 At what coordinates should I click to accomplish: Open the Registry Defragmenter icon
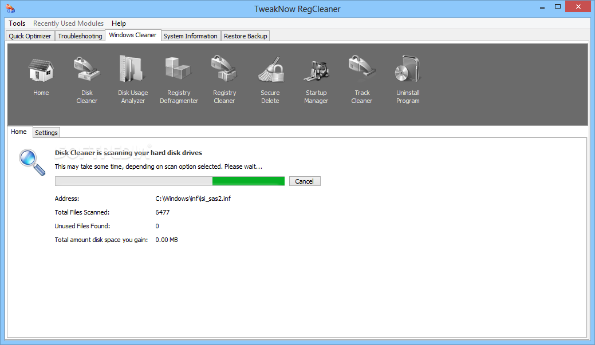pyautogui.click(x=178, y=69)
